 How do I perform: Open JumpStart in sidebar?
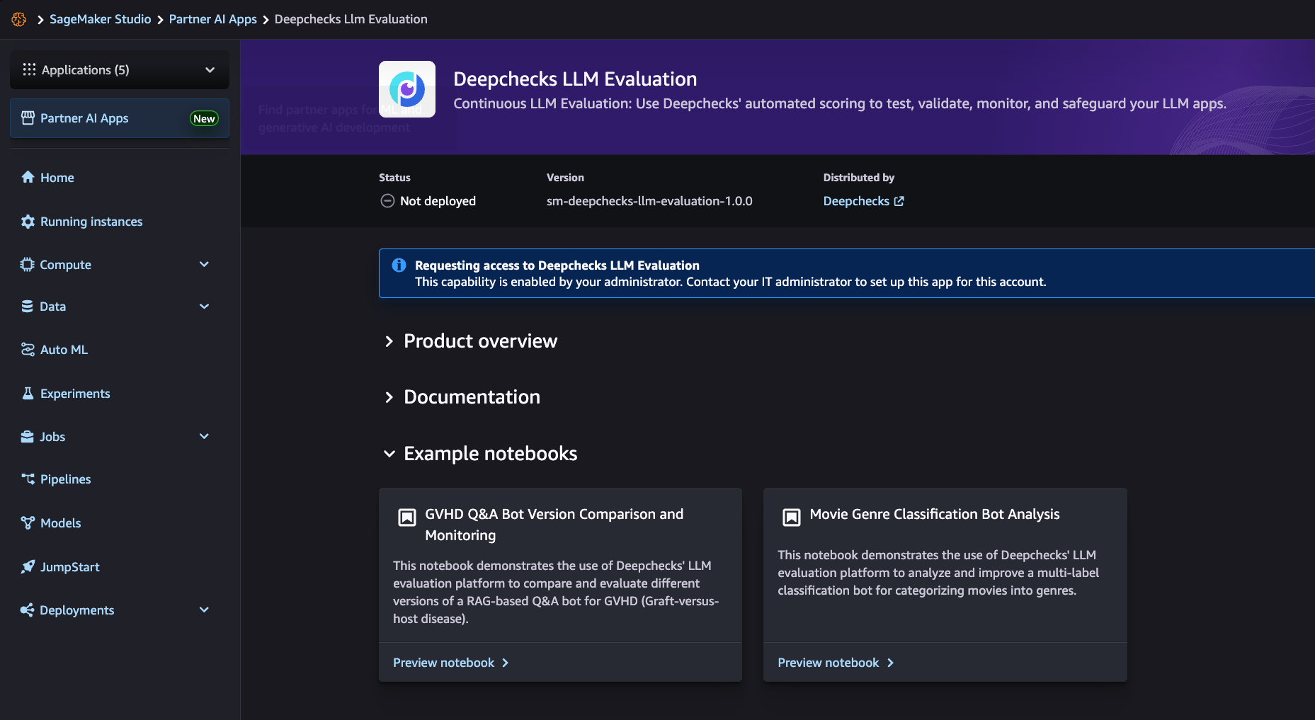click(x=70, y=567)
